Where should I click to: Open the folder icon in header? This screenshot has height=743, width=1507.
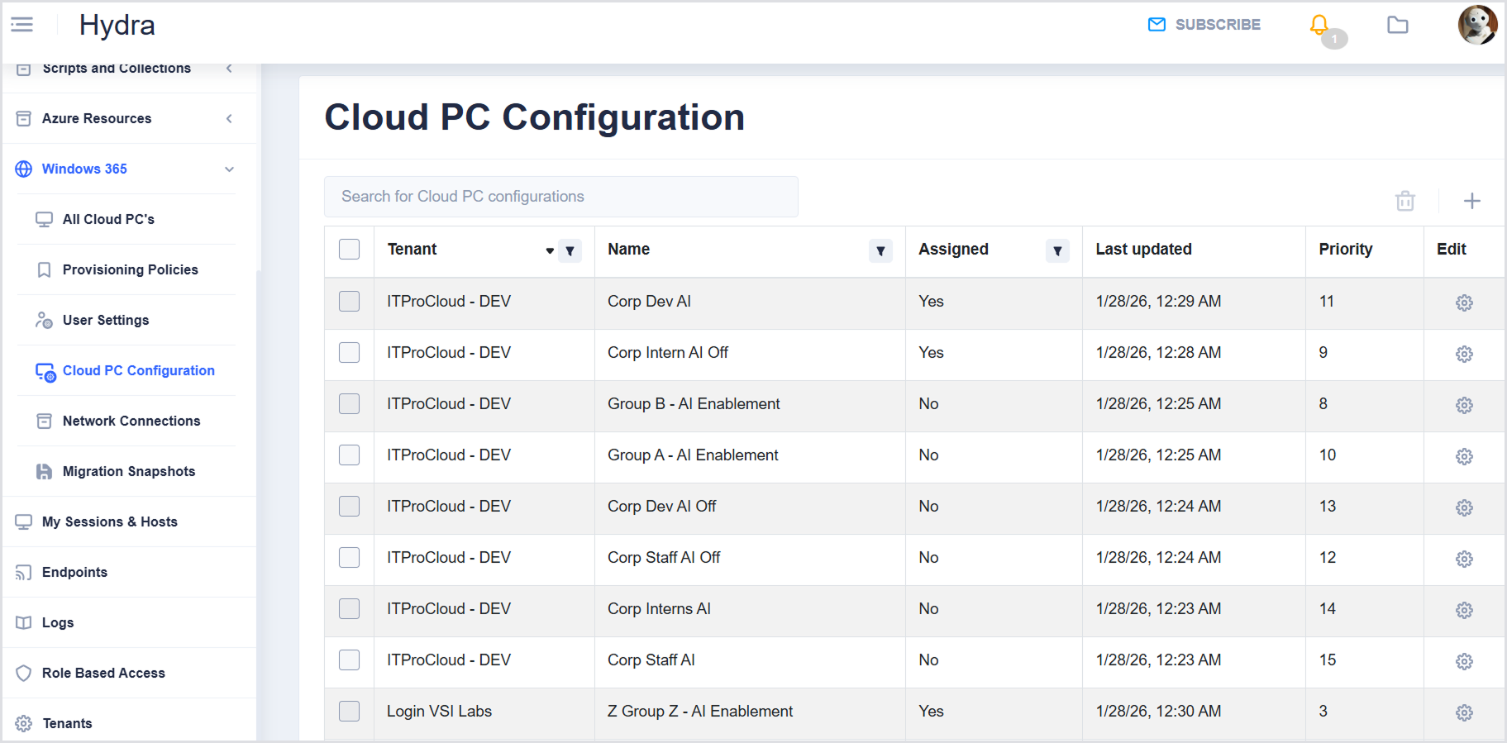click(1397, 25)
